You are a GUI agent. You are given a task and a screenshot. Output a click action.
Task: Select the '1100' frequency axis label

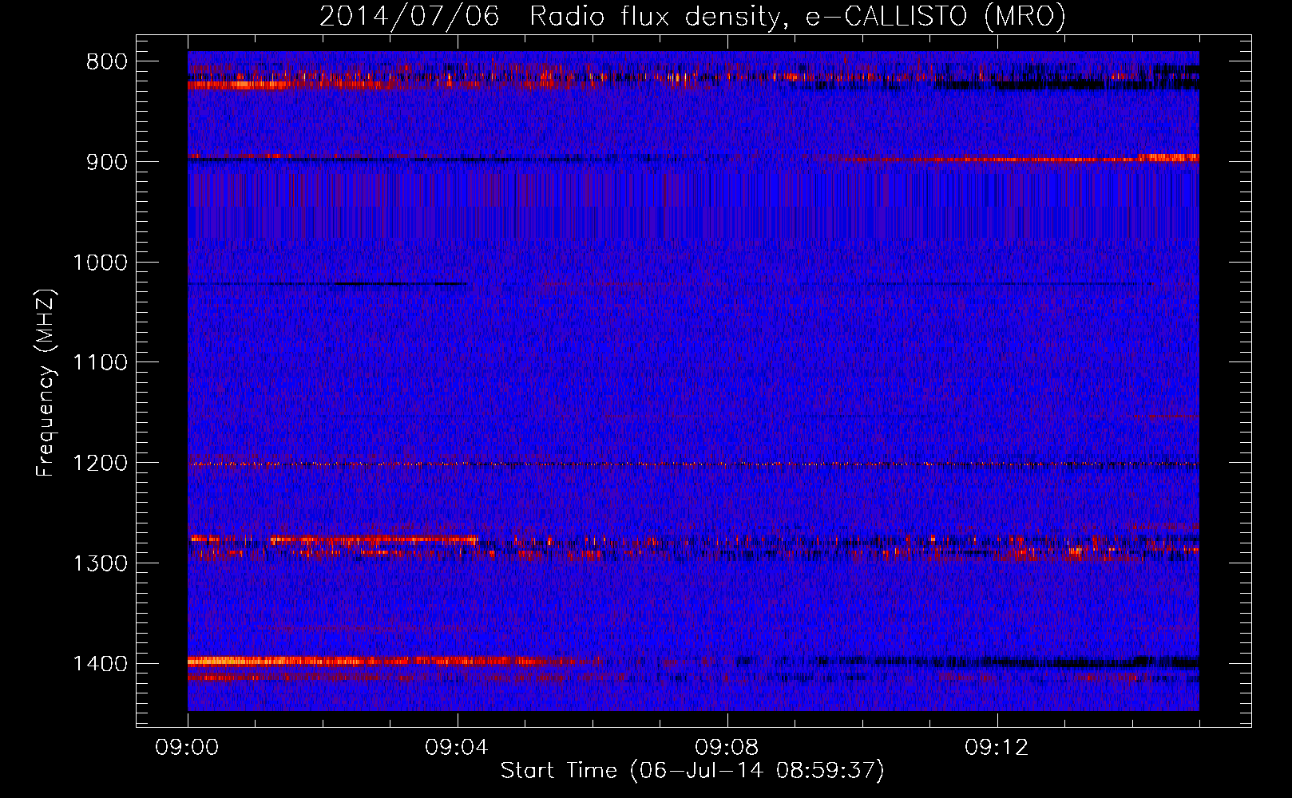pos(100,363)
